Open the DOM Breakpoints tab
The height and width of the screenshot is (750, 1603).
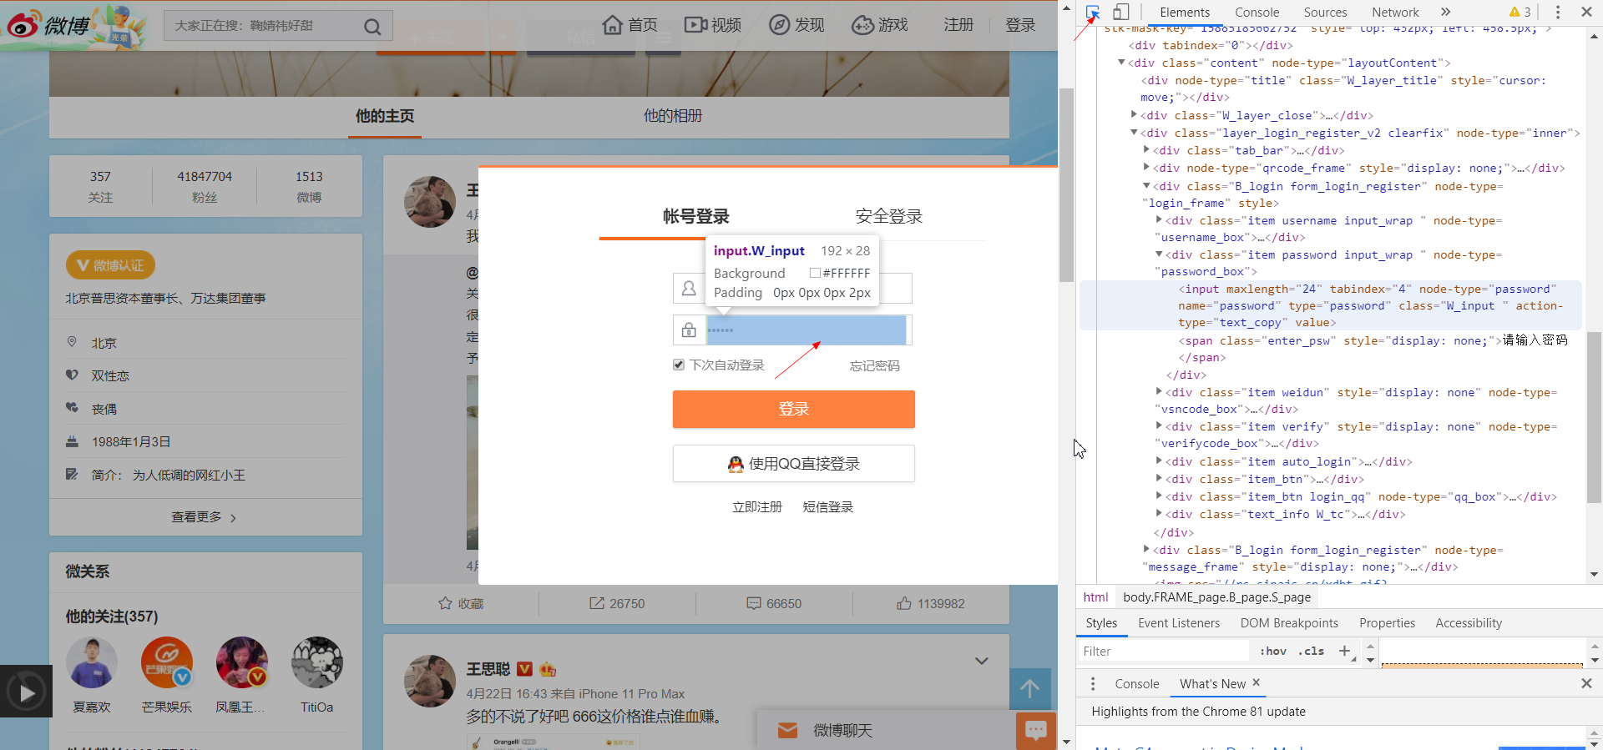tap(1289, 623)
